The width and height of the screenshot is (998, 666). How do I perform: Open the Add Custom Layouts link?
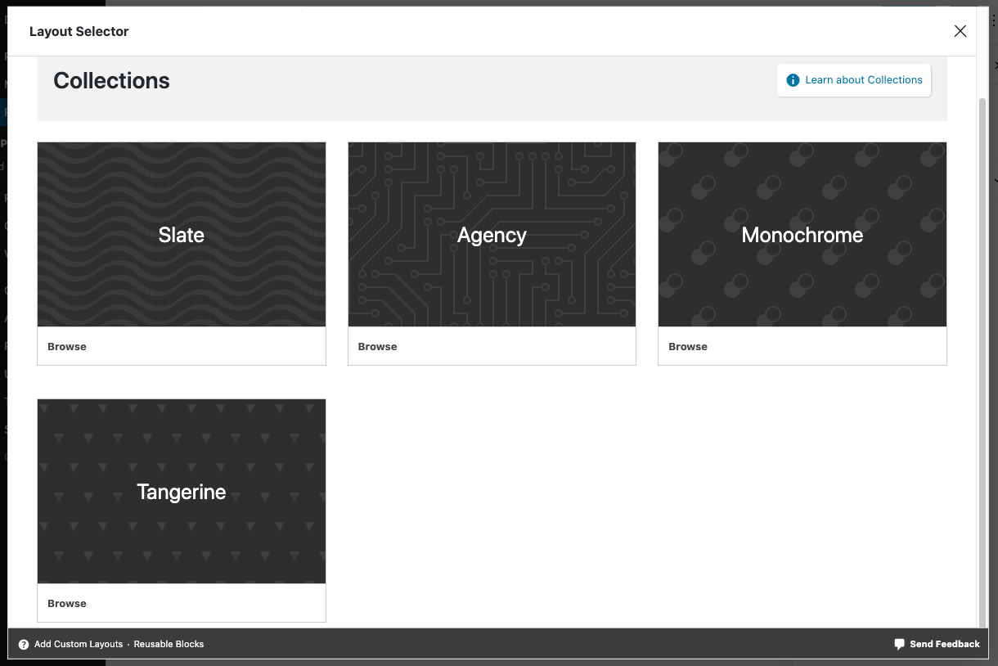pos(79,645)
